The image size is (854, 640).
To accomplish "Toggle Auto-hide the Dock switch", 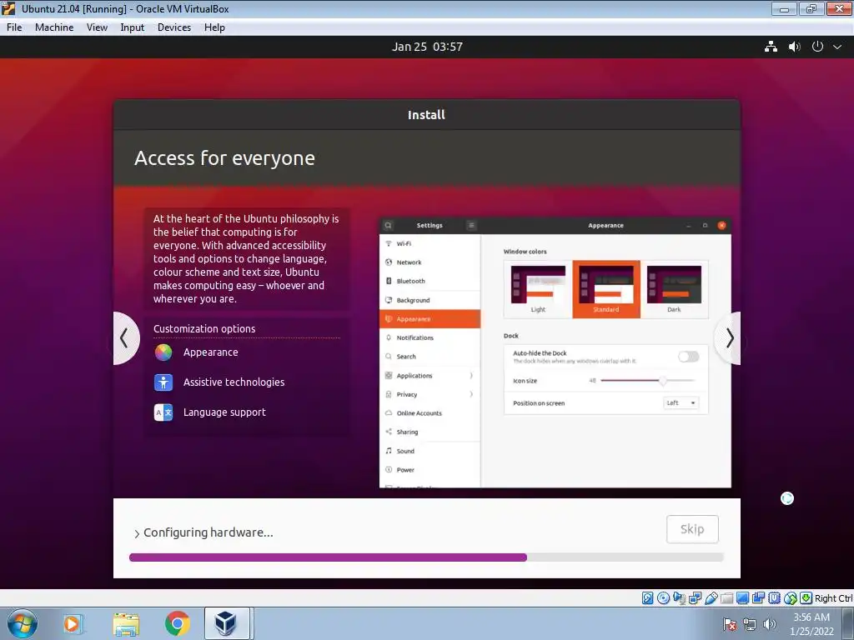I will click(x=688, y=357).
